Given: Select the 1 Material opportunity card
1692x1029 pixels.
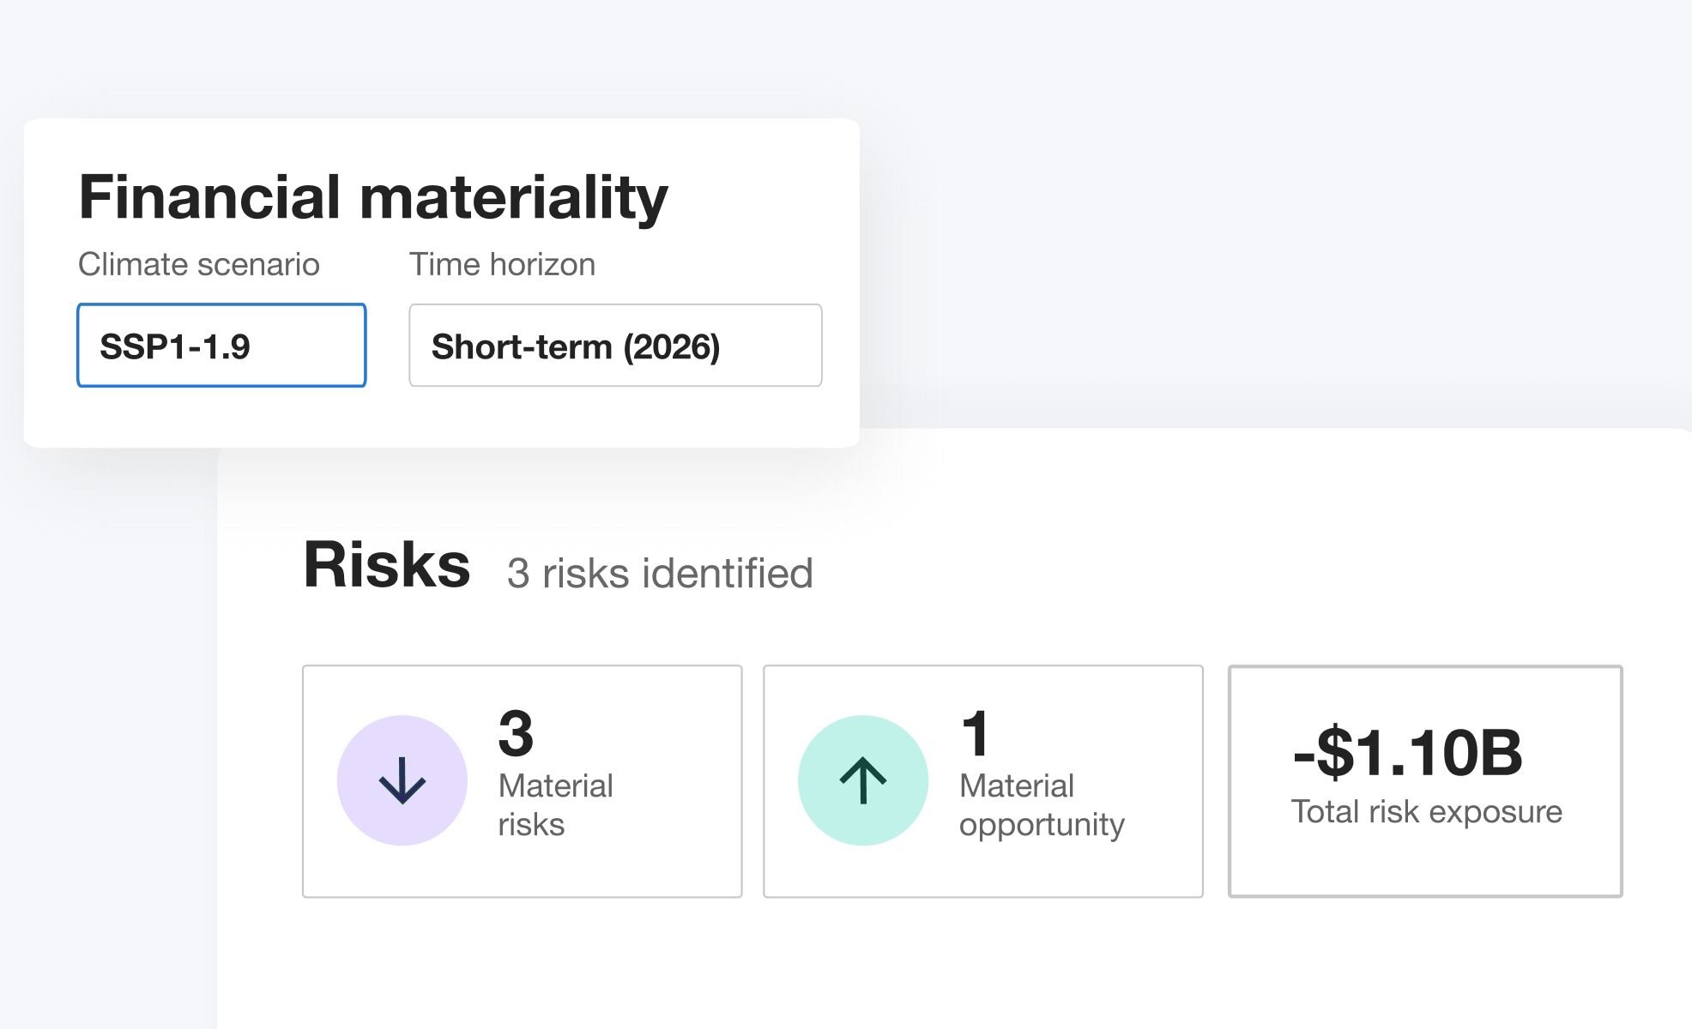Looking at the screenshot, I should [983, 781].
